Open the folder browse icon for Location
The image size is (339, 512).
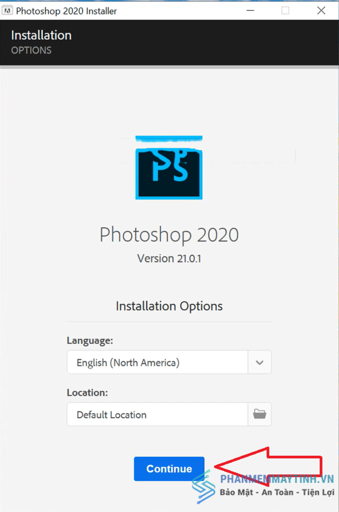point(260,414)
